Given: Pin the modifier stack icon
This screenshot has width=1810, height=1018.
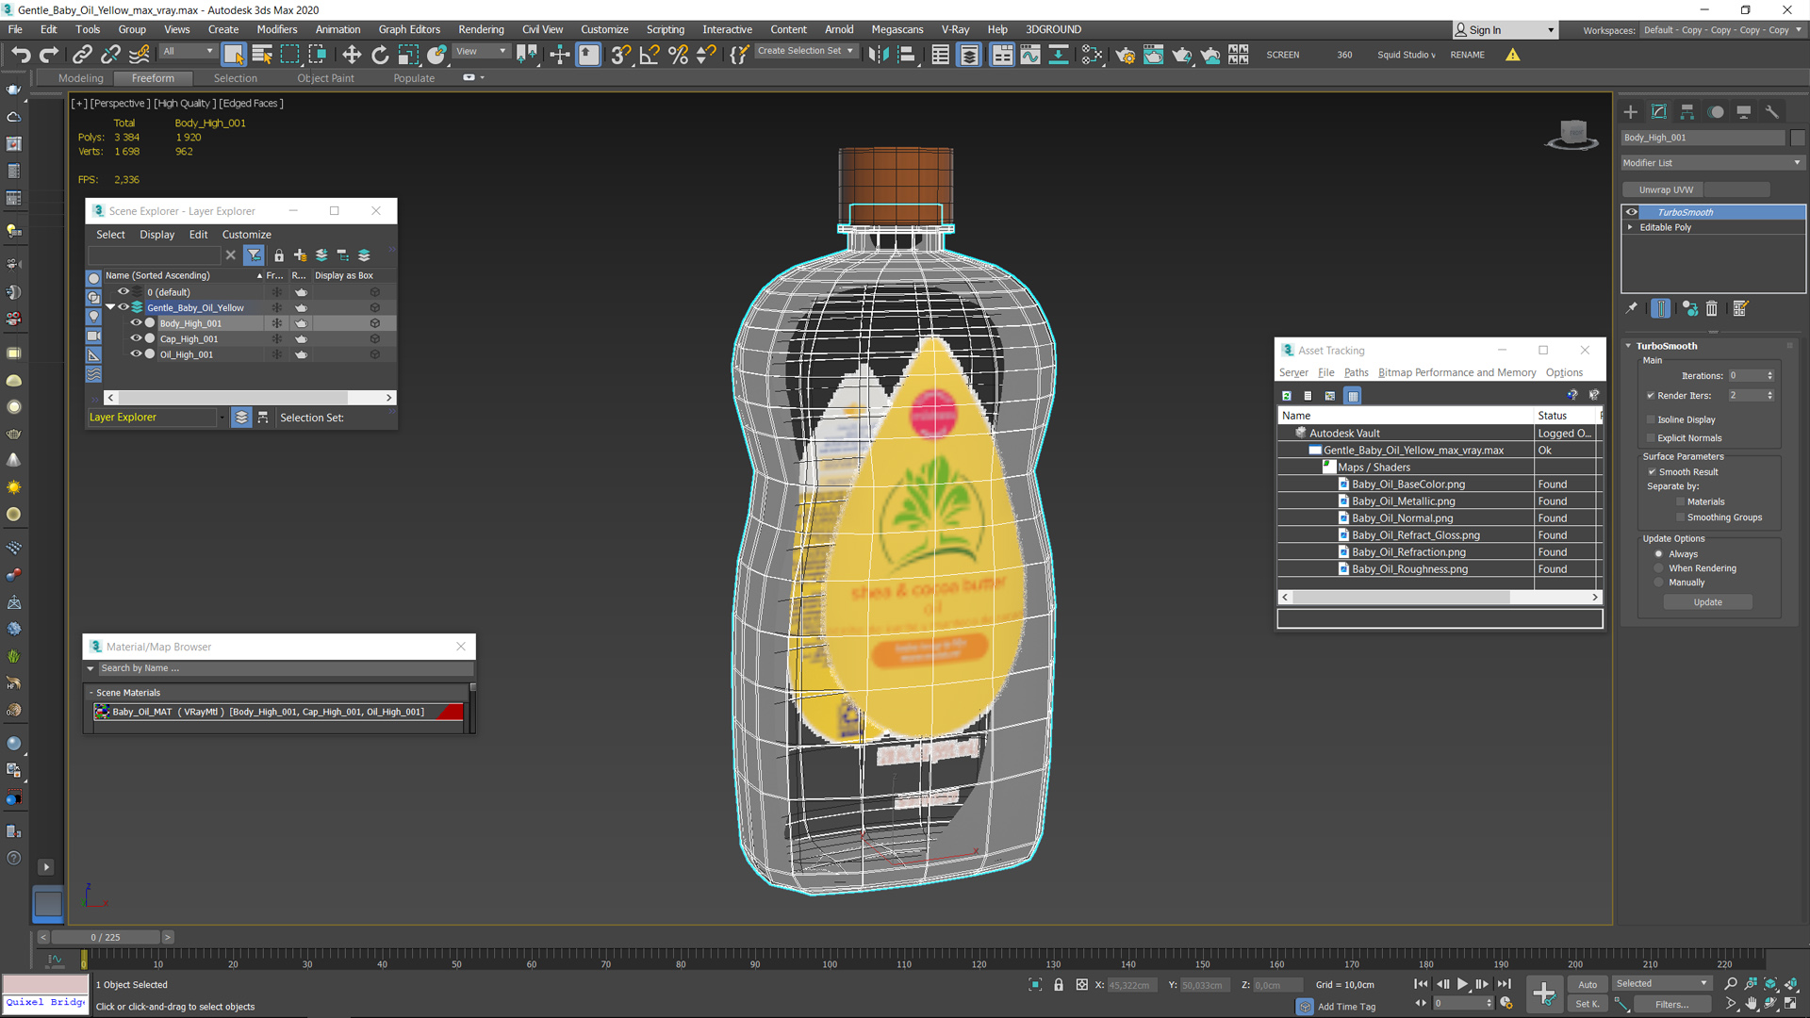Looking at the screenshot, I should (1632, 308).
